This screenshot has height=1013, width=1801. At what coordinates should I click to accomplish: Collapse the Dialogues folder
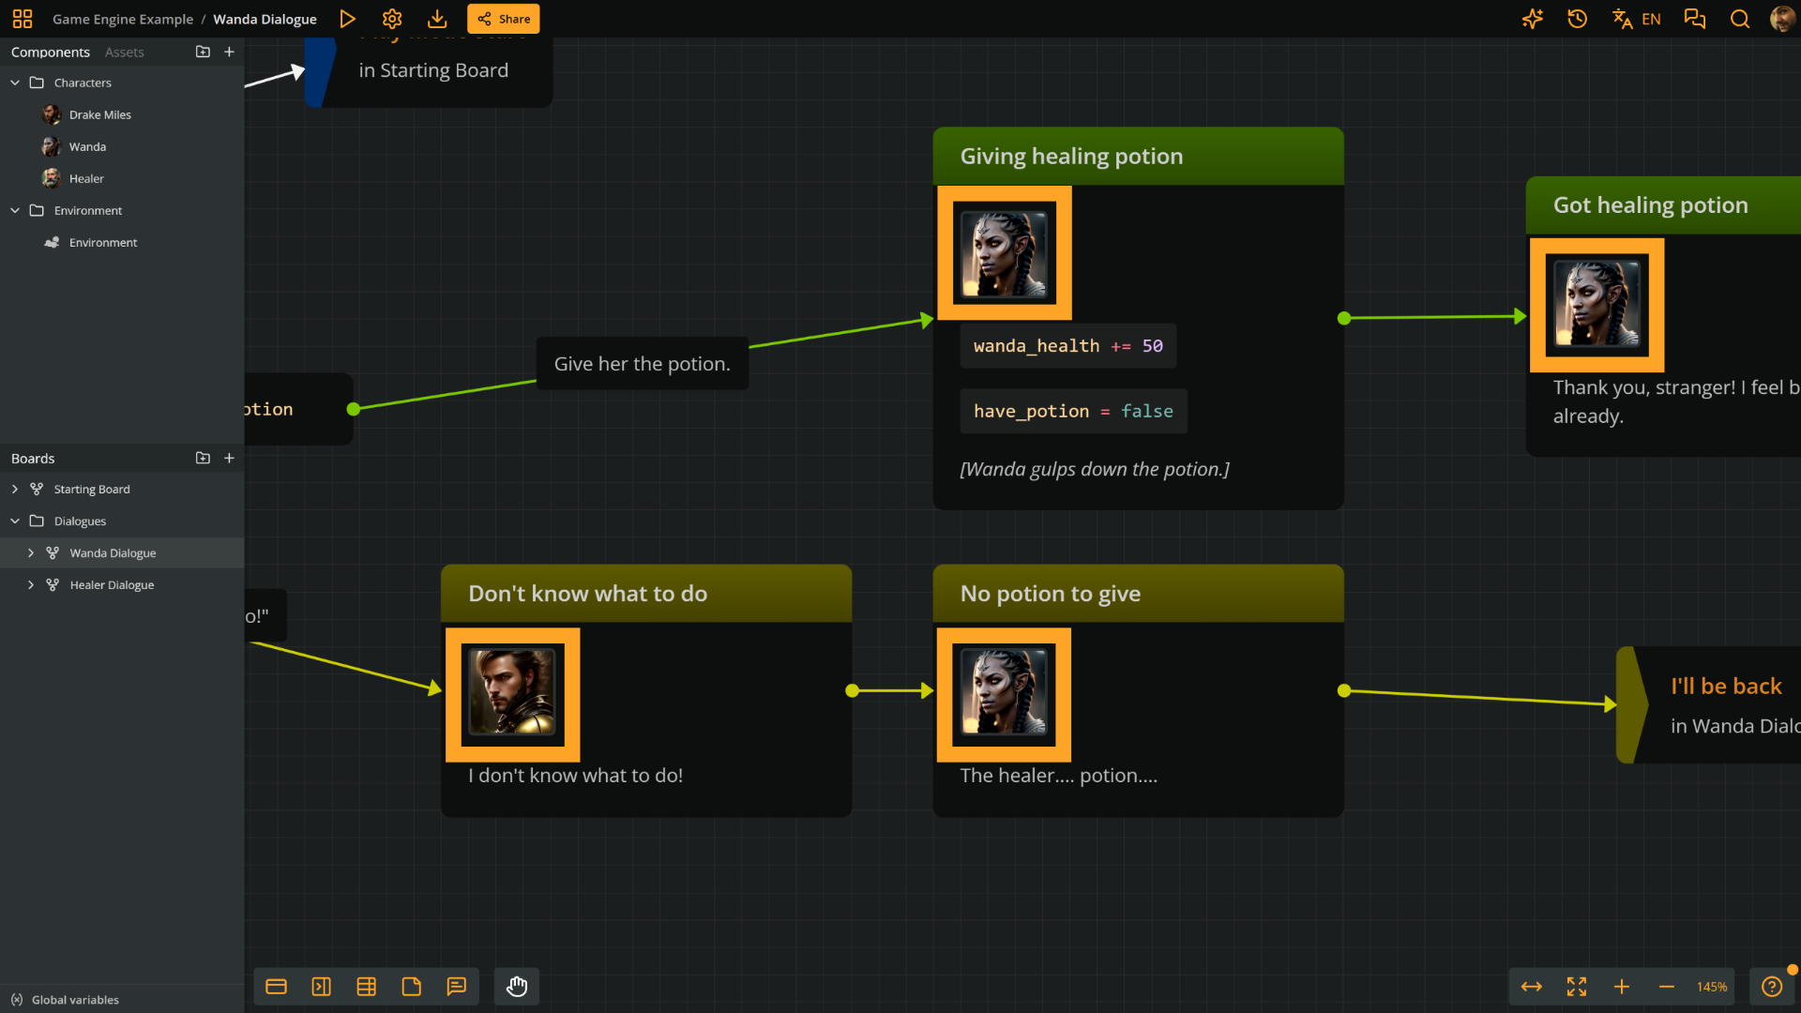15,522
